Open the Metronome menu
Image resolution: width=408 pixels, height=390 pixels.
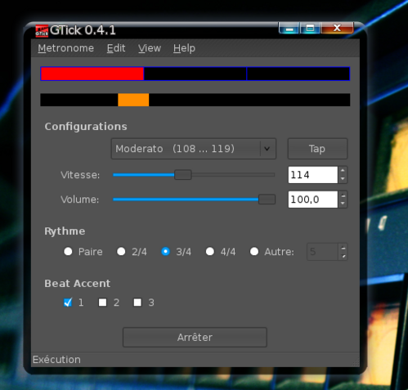(x=65, y=48)
